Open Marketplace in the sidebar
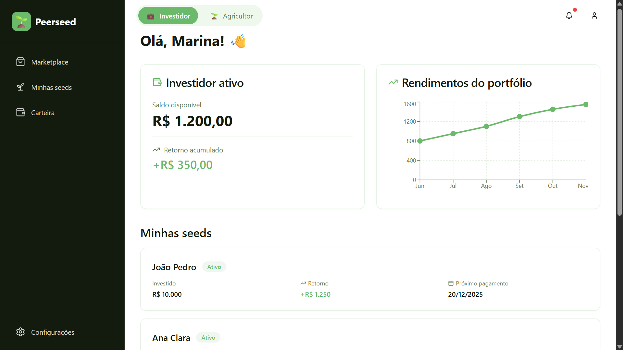Viewport: 623px width, 350px height. click(x=50, y=62)
